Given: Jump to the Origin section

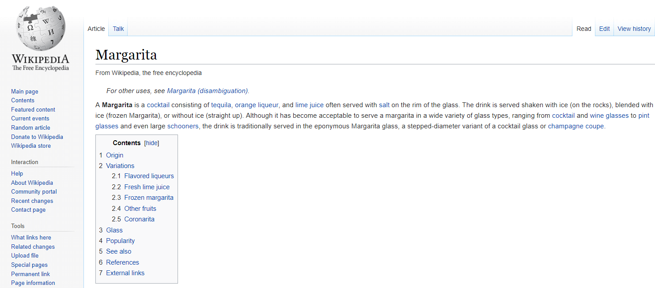Looking at the screenshot, I should 114,155.
